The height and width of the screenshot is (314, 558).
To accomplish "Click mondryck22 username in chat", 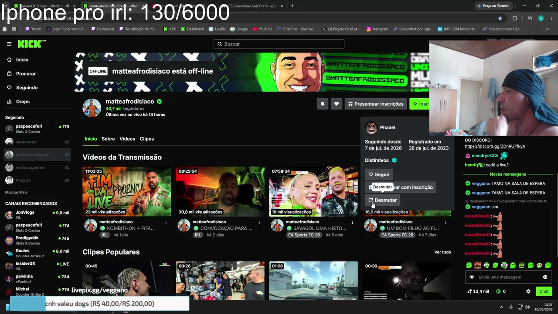I will point(484,156).
